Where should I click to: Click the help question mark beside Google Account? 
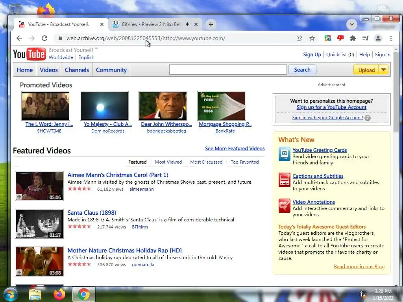pyautogui.click(x=368, y=118)
